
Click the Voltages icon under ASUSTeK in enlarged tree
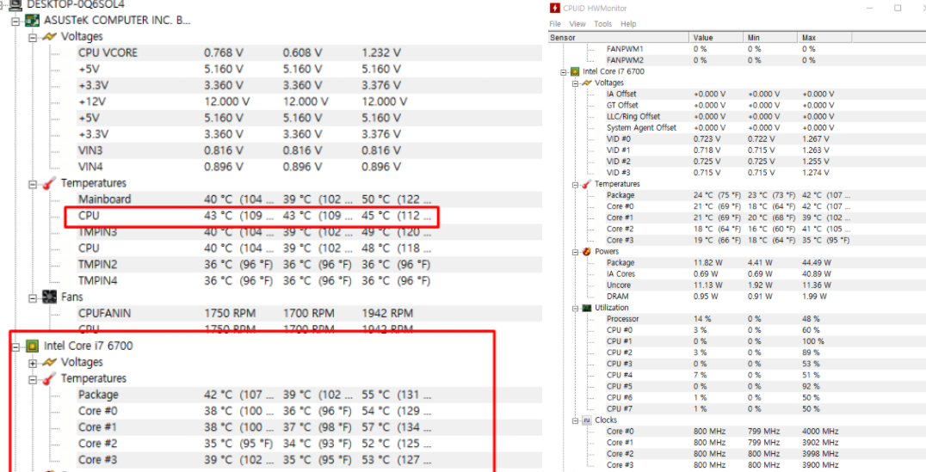click(50, 37)
